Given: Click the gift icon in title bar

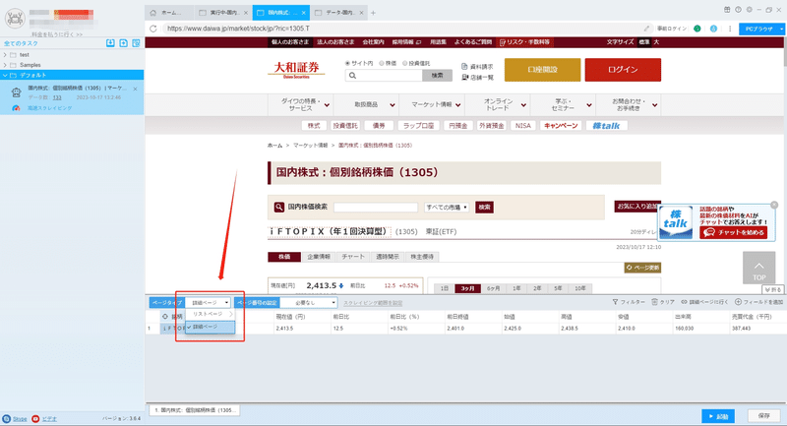Looking at the screenshot, I should pos(727,10).
